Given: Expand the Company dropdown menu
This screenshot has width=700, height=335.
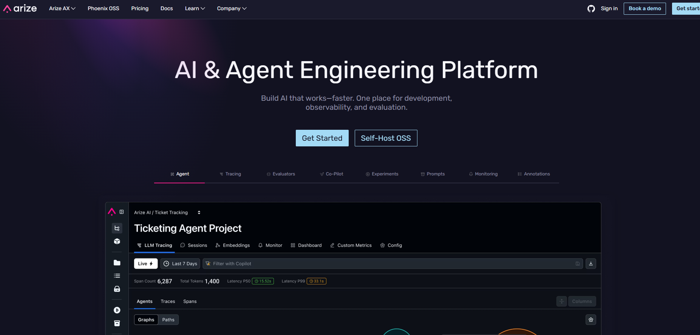Looking at the screenshot, I should pos(232,8).
